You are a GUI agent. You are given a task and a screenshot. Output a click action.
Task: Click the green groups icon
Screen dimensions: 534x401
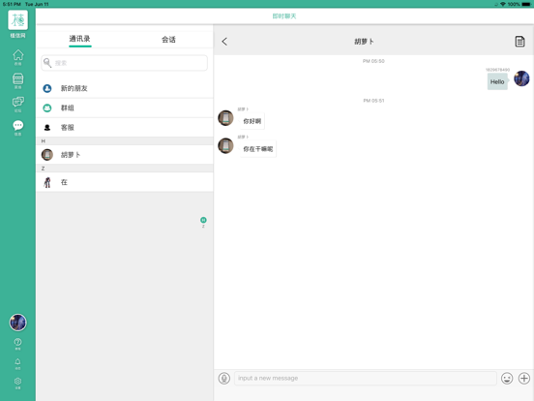click(x=47, y=108)
